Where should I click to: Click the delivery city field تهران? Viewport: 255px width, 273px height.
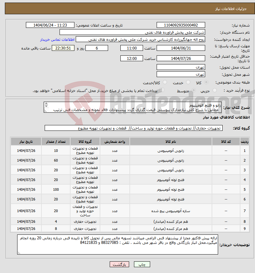pos(181,74)
